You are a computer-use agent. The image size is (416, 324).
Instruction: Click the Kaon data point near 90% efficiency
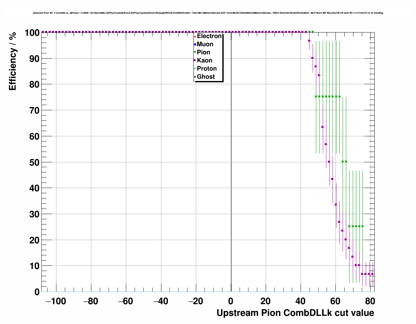[x=312, y=58]
